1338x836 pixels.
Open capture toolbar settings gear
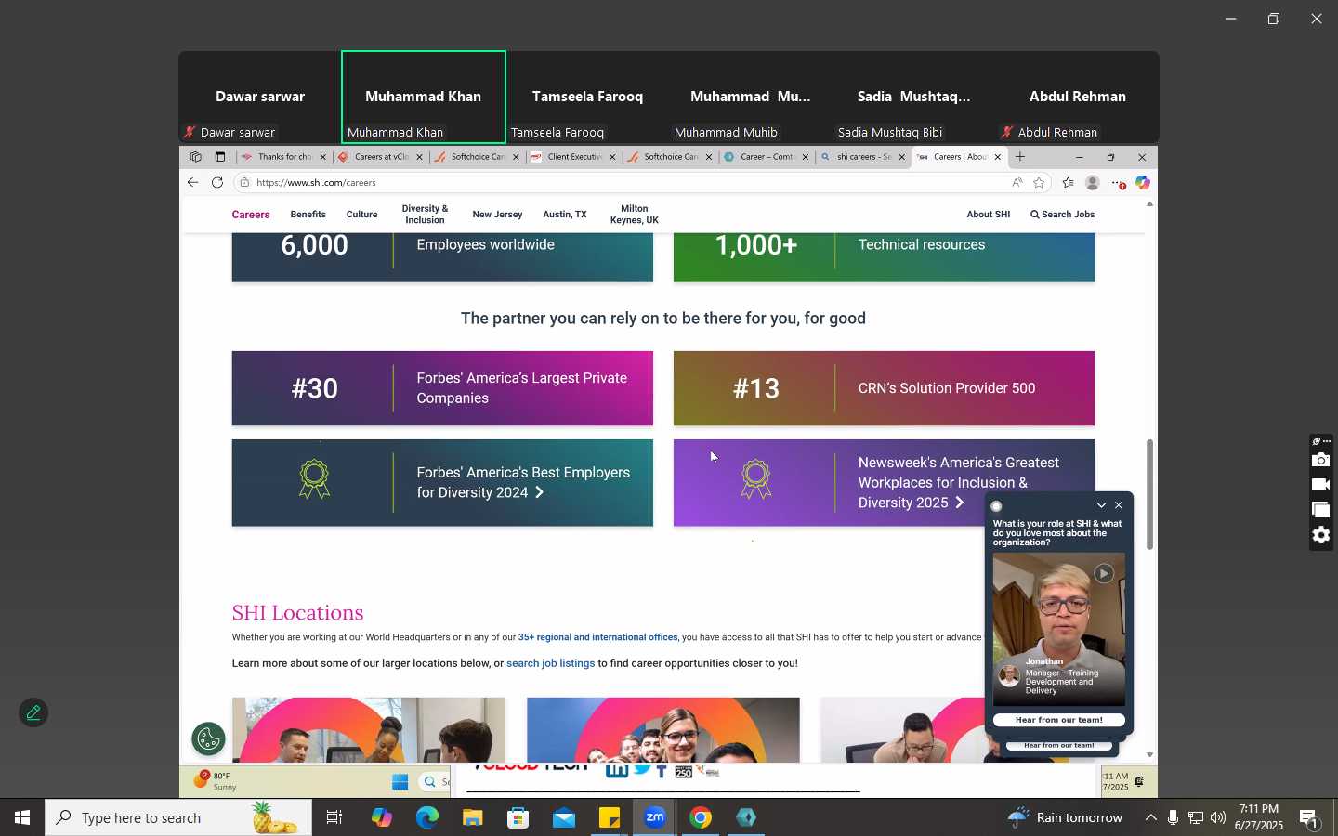coord(1320,535)
